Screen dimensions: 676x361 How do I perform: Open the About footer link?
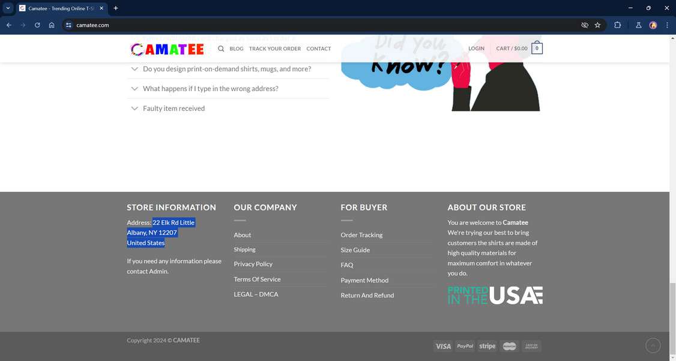[x=243, y=235]
